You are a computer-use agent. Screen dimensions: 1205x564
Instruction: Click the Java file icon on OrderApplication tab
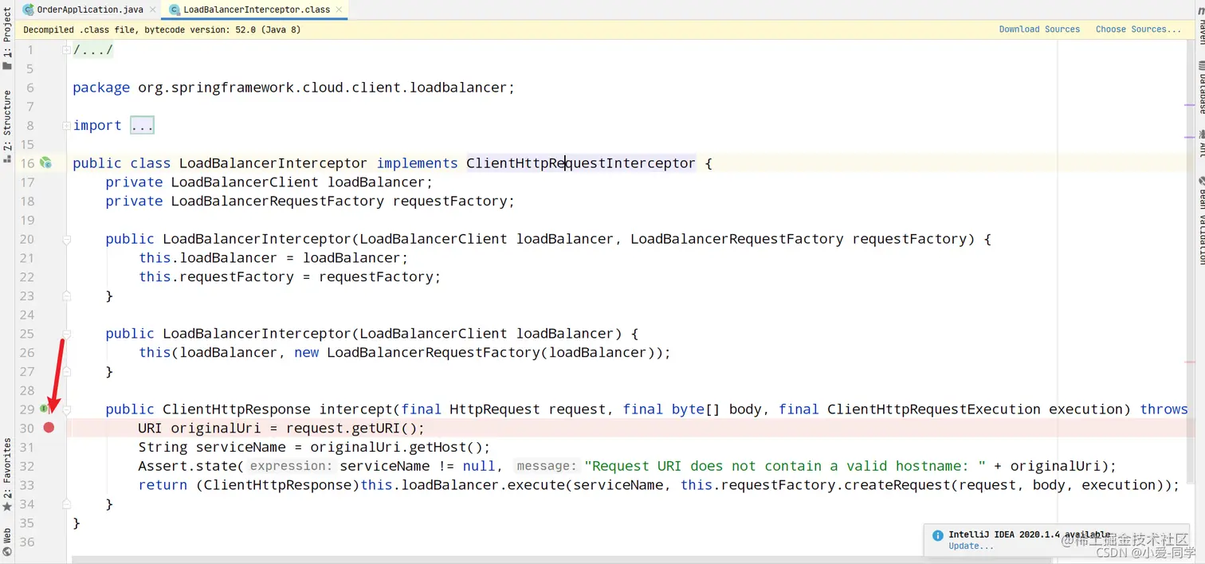point(29,10)
